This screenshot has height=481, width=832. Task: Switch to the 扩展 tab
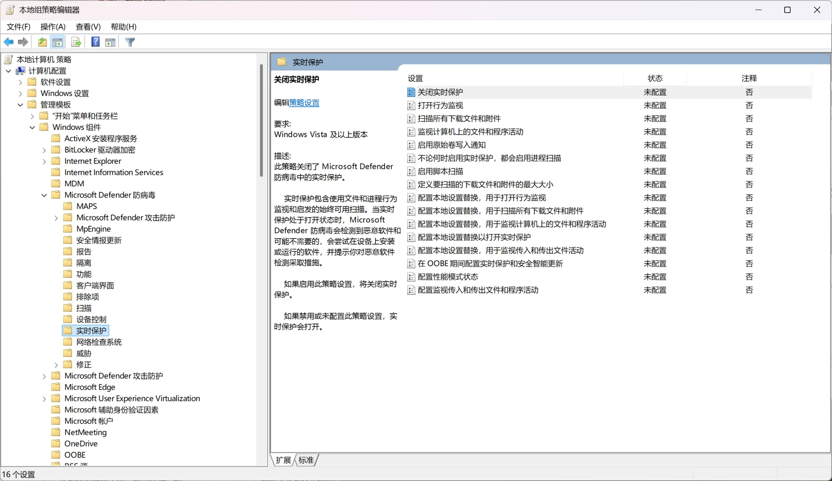tap(283, 460)
